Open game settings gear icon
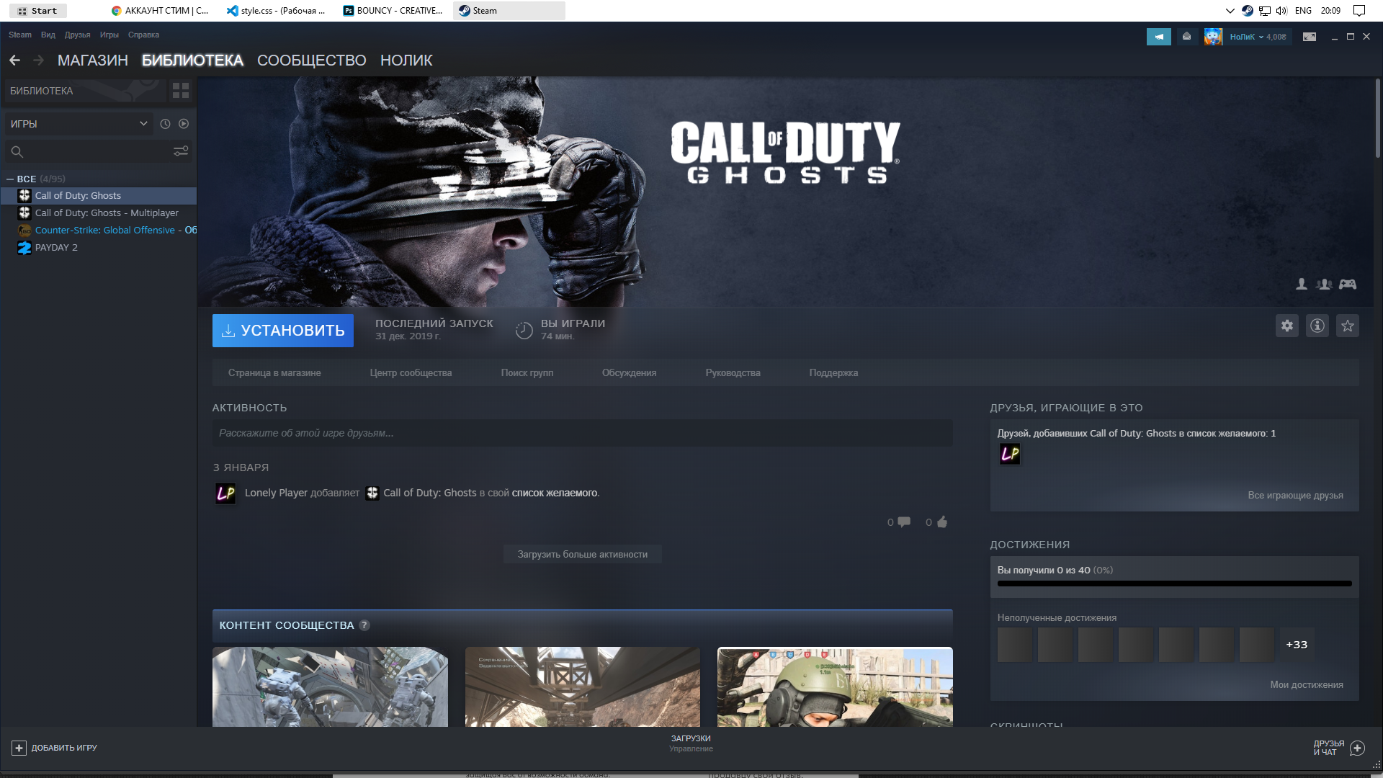The image size is (1383, 778). (x=1287, y=326)
